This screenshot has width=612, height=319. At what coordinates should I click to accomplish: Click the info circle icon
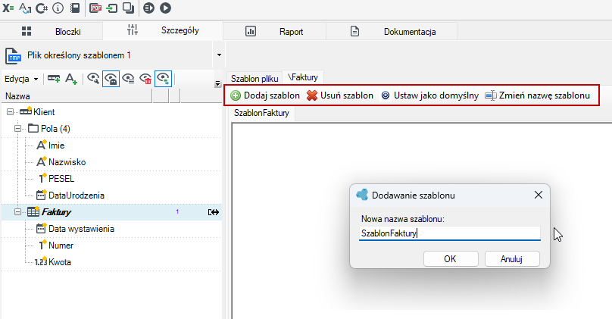click(x=58, y=8)
